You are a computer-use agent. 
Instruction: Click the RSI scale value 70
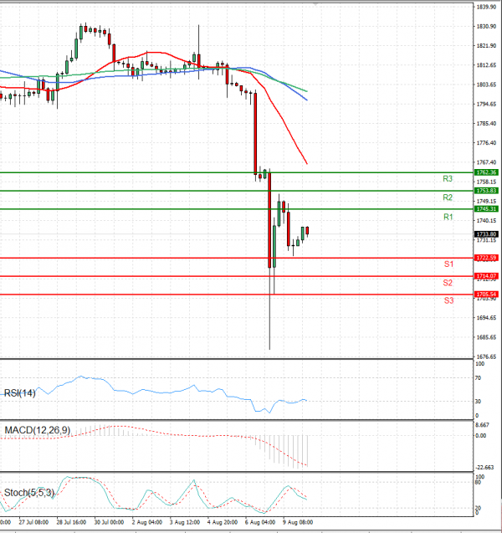(479, 378)
